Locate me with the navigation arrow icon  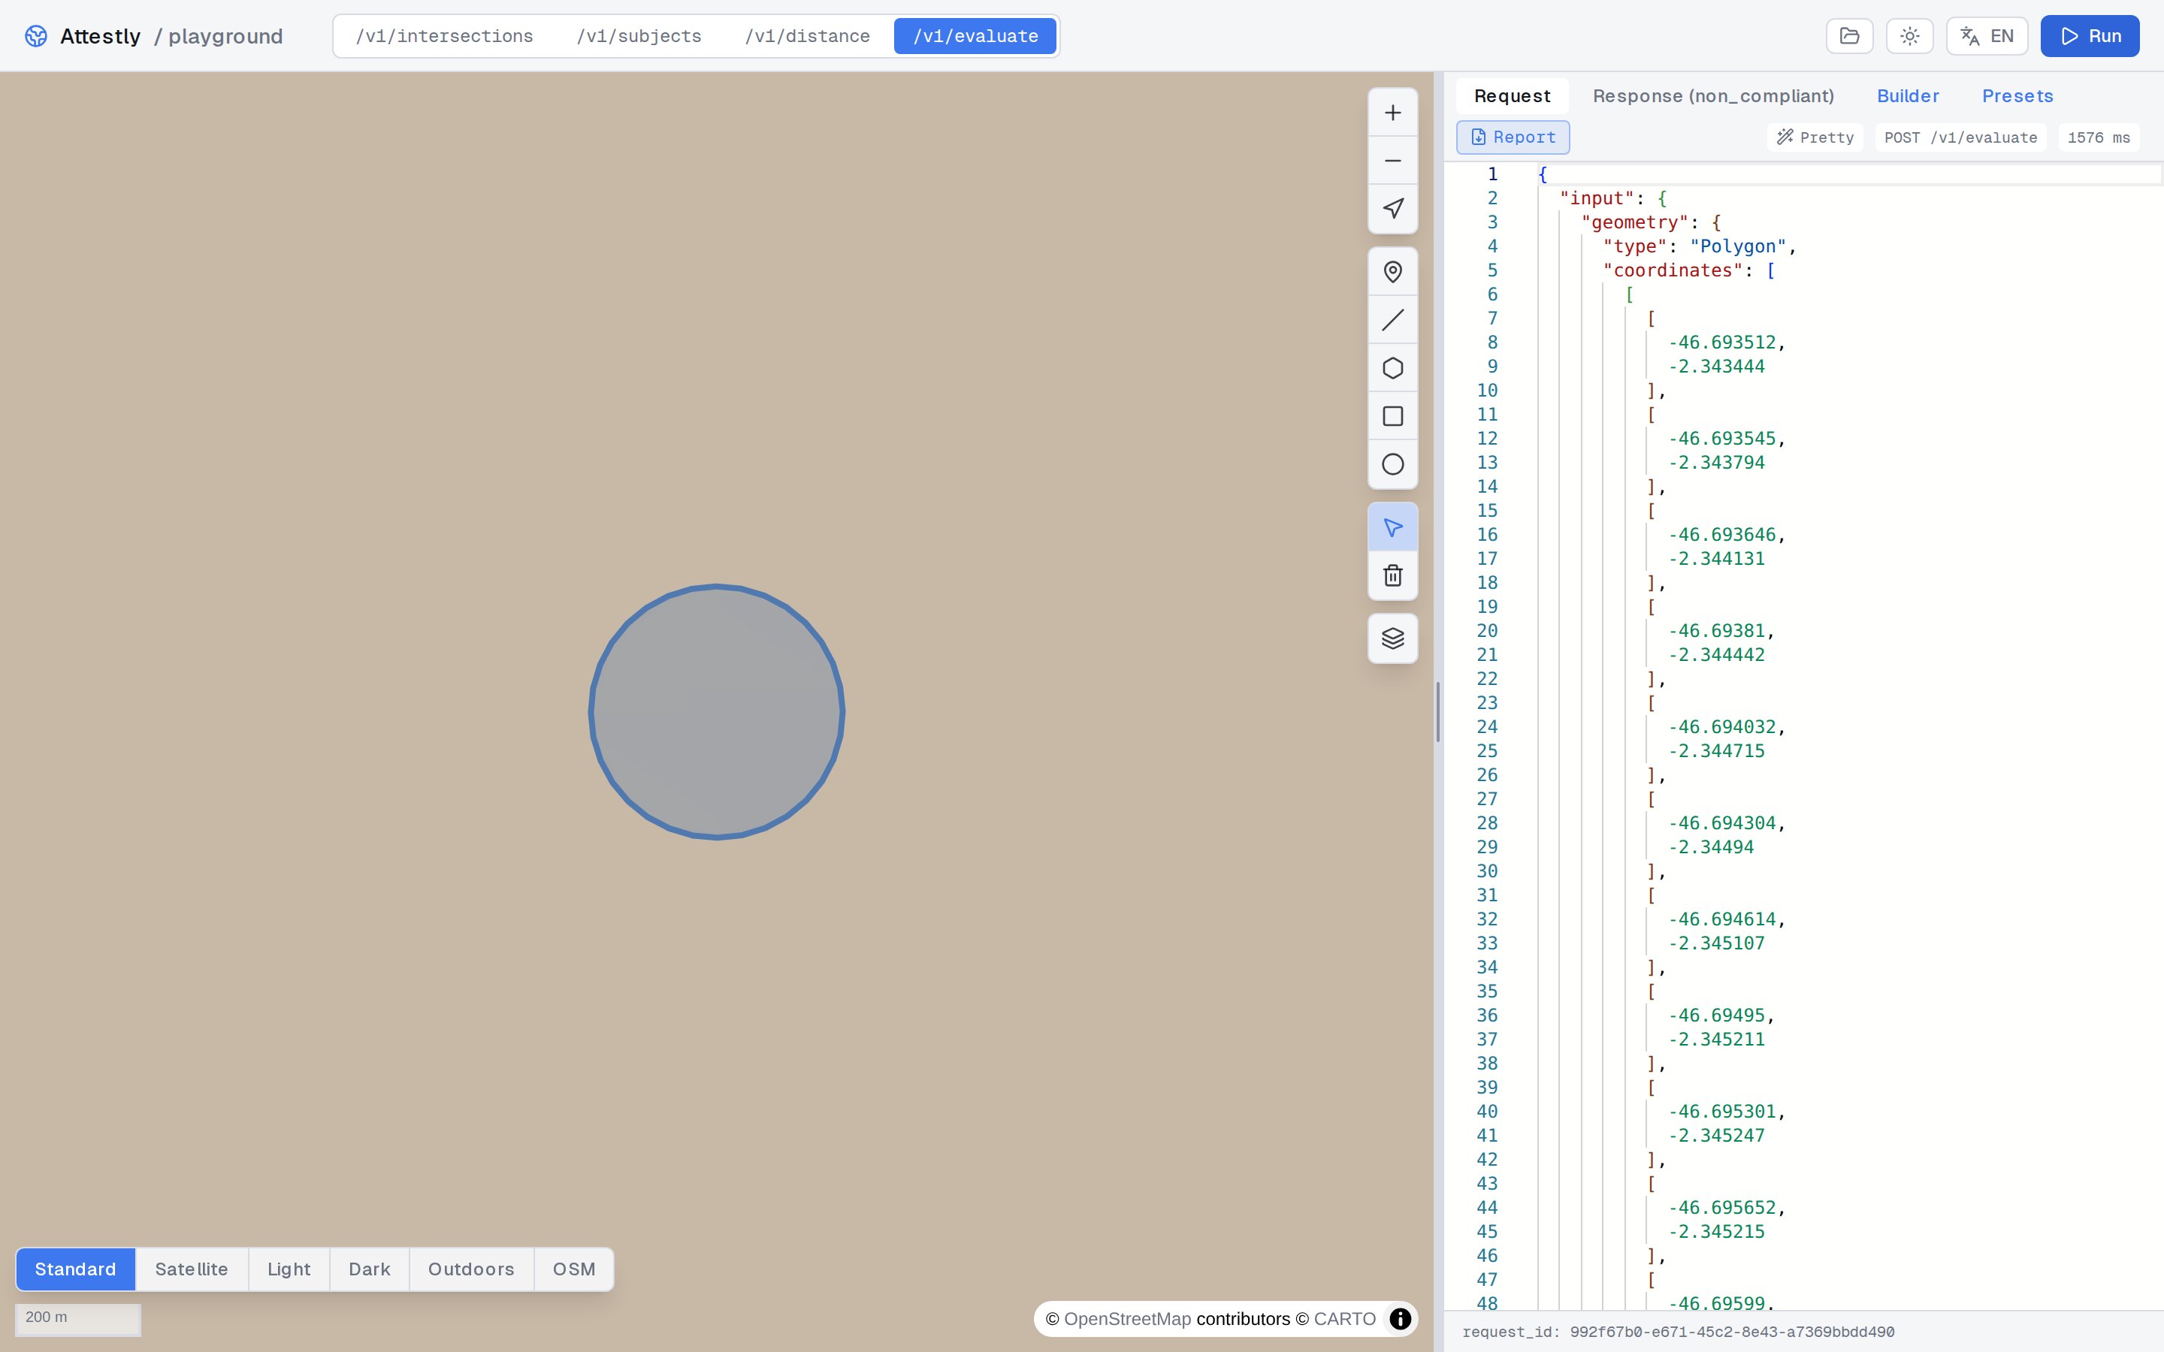(x=1392, y=210)
